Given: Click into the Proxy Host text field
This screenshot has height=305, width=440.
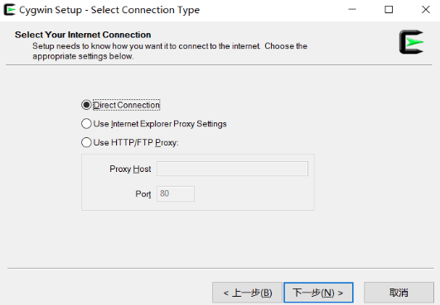Looking at the screenshot, I should (232, 169).
